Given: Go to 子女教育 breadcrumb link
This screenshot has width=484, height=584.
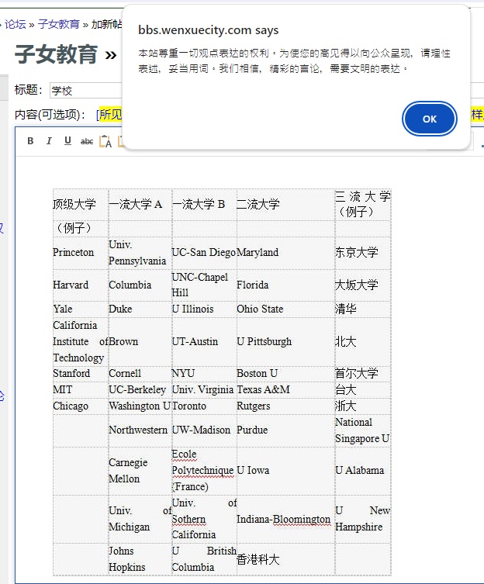Looking at the screenshot, I should (x=59, y=24).
